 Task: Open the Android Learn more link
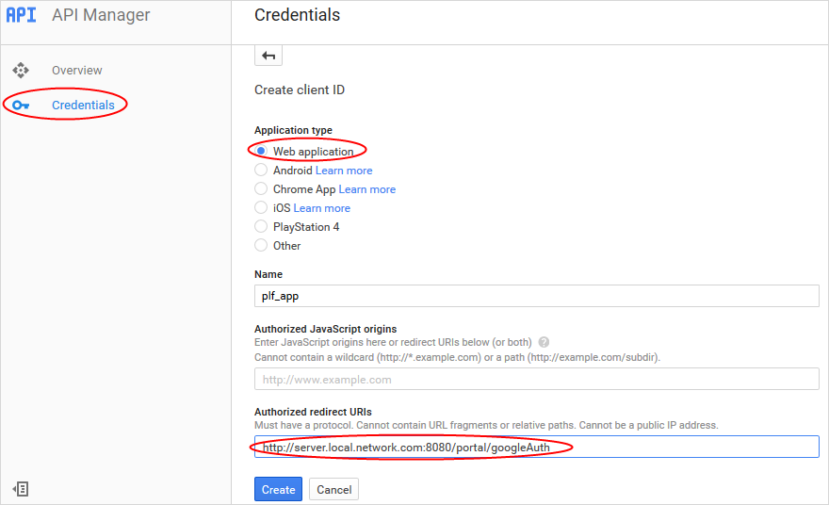(x=344, y=171)
